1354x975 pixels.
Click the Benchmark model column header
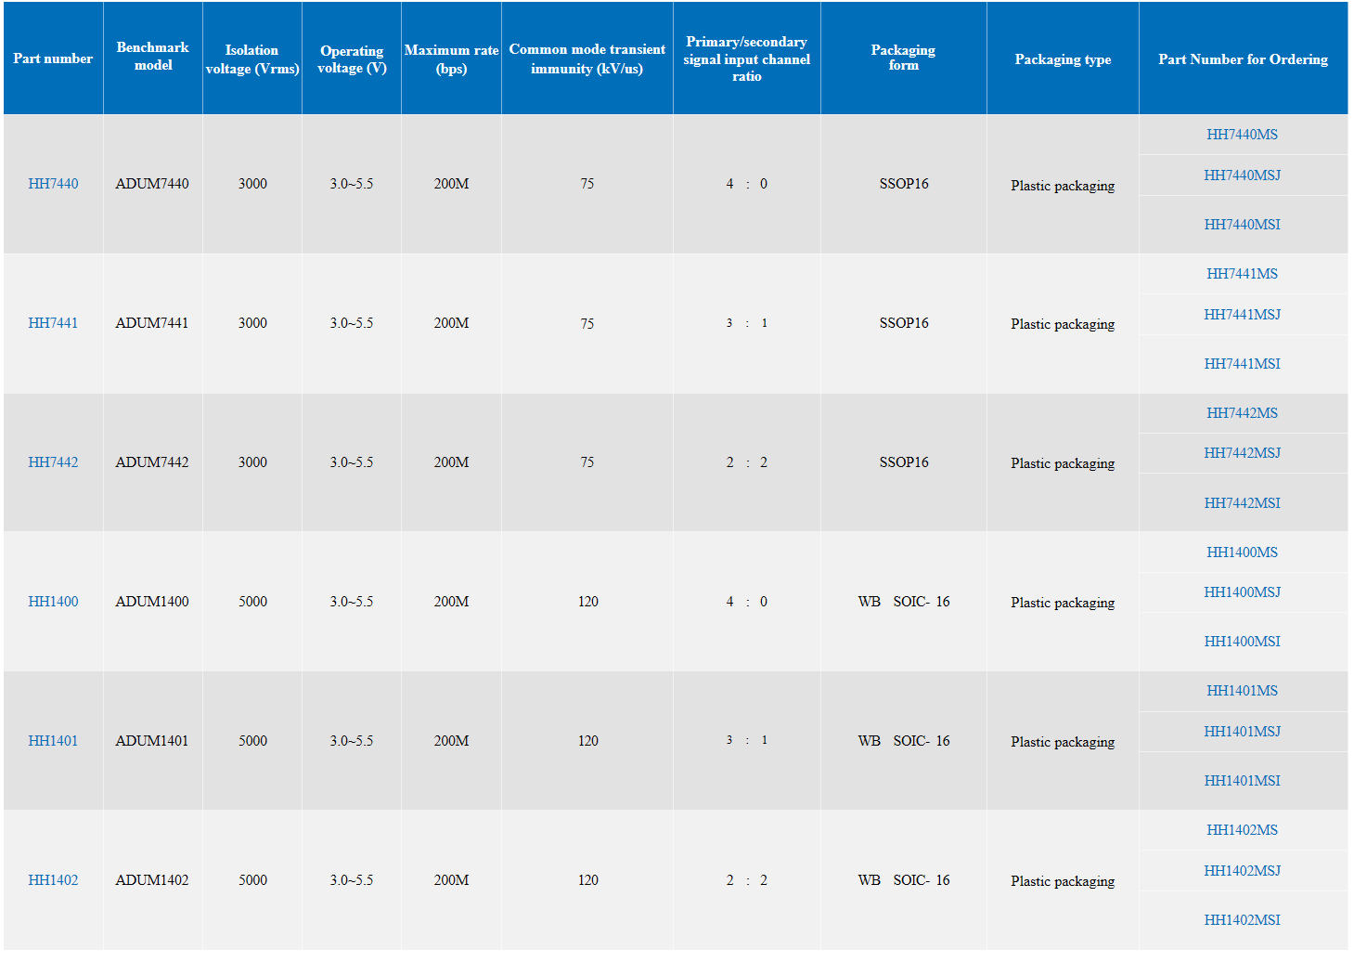click(153, 56)
